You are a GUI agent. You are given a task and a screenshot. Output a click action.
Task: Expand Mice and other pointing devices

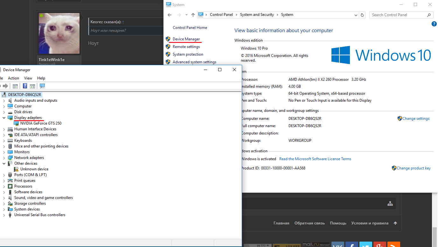point(4,146)
